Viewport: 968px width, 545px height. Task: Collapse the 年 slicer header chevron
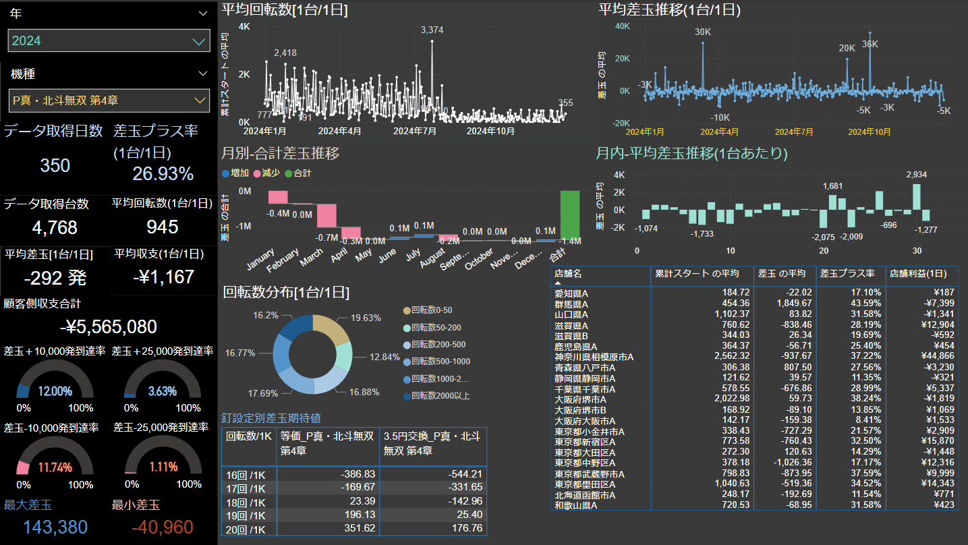click(x=203, y=13)
